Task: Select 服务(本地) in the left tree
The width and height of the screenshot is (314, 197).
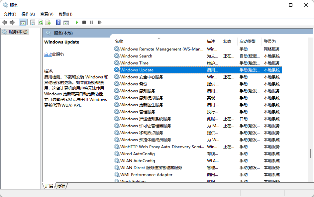Action: pyautogui.click(x=19, y=32)
